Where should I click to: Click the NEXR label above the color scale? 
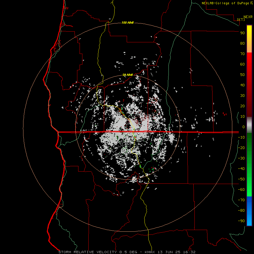[248, 17]
